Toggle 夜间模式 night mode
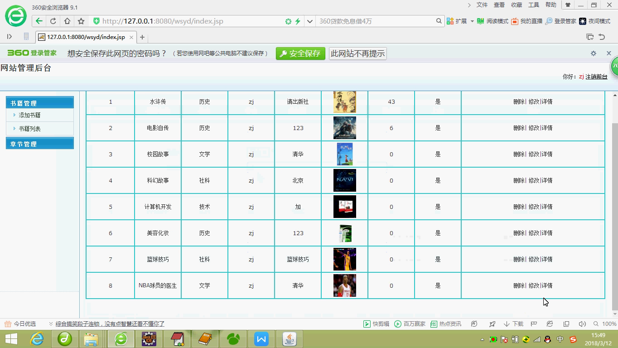618x348 pixels. 595,21
